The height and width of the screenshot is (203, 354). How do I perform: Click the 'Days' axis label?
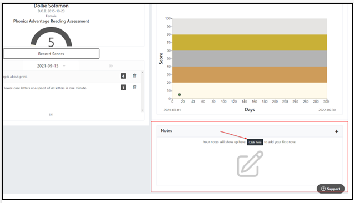250,109
